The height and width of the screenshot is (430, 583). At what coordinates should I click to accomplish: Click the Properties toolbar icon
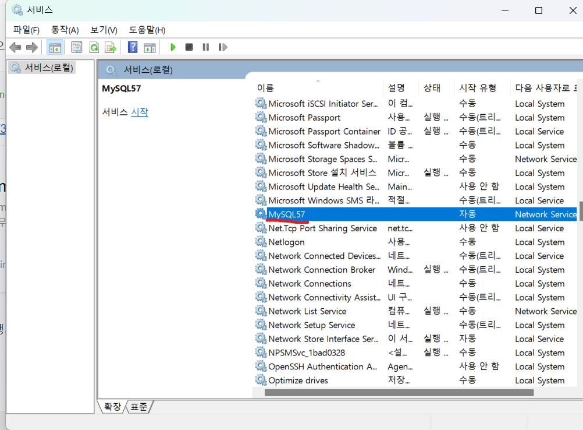[77, 47]
